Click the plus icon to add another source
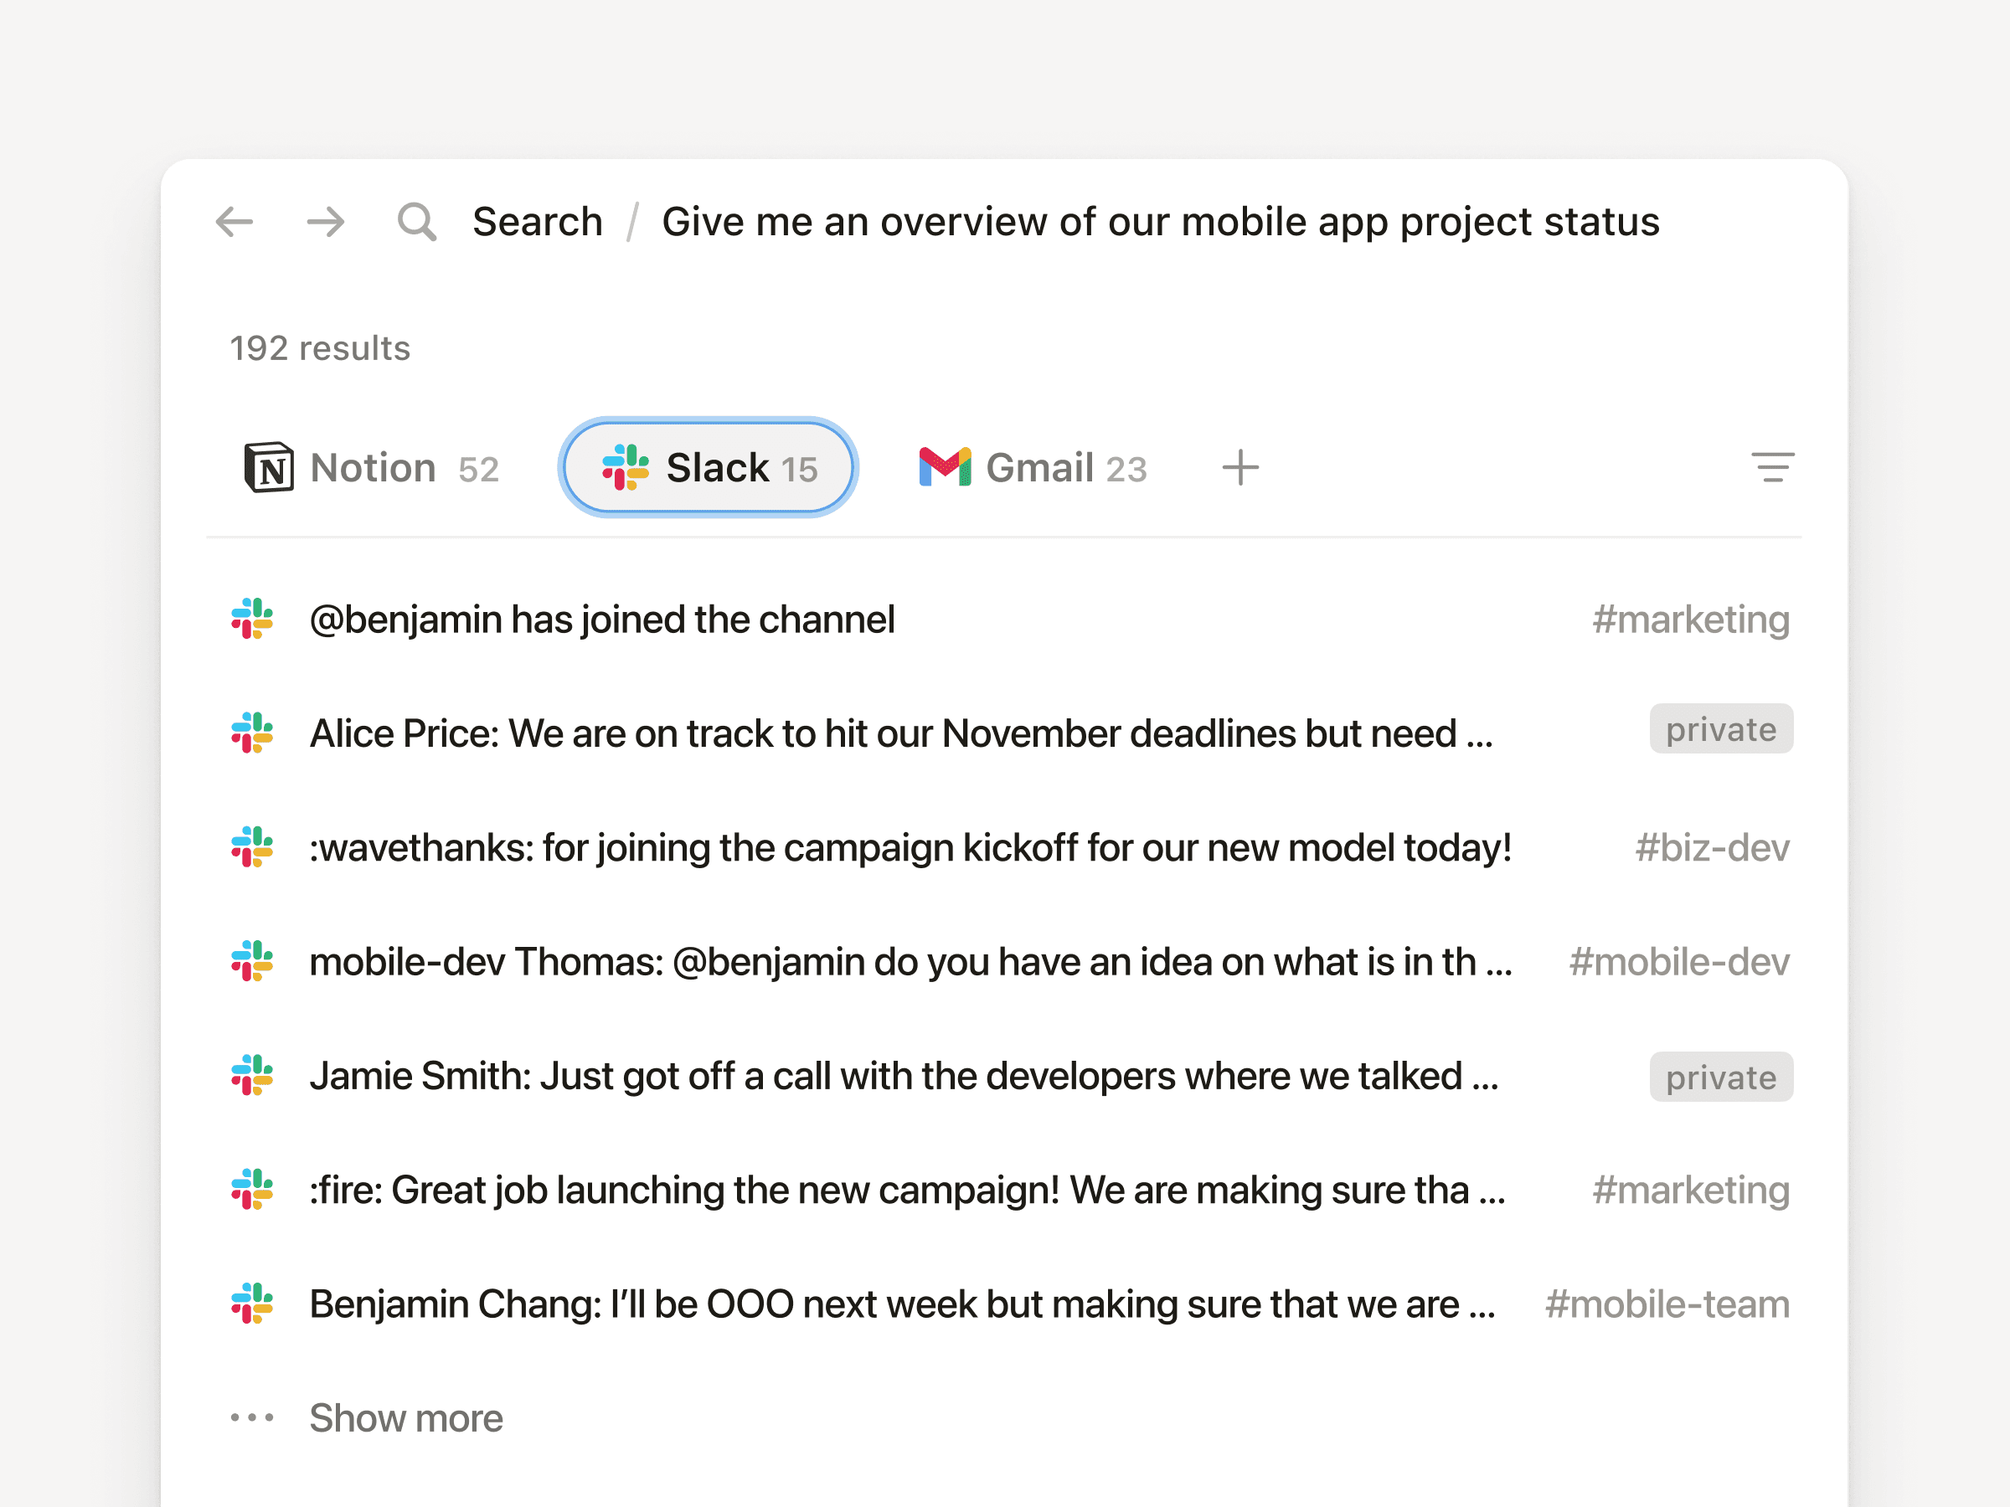The height and width of the screenshot is (1507, 2010). tap(1240, 468)
